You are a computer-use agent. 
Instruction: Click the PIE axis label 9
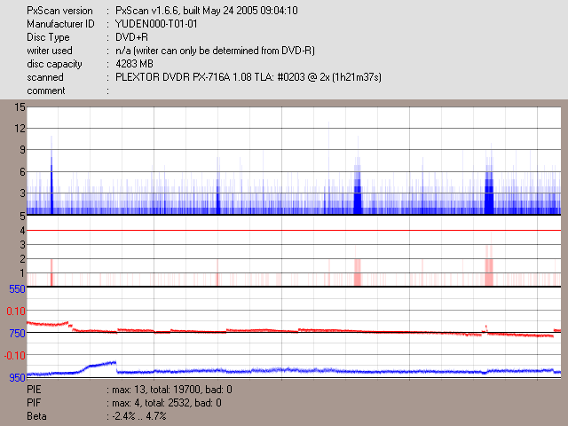[22, 150]
